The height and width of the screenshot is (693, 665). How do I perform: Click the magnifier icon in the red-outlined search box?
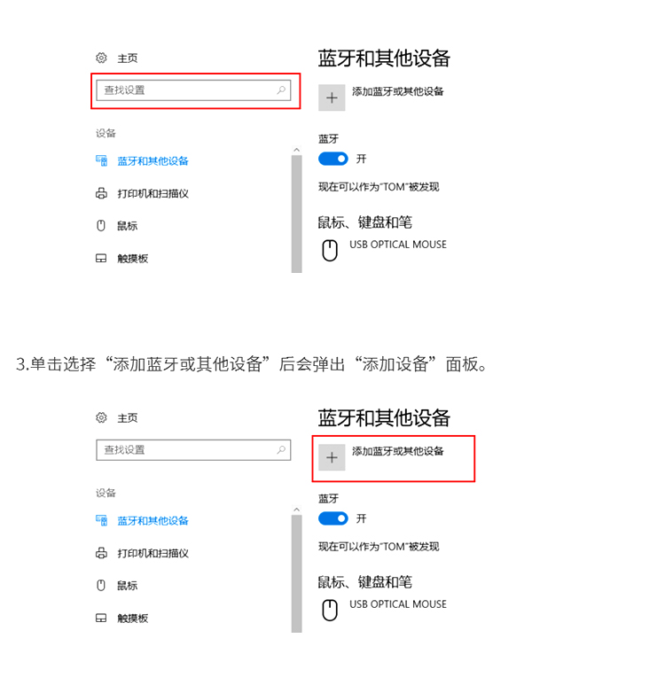pyautogui.click(x=281, y=90)
